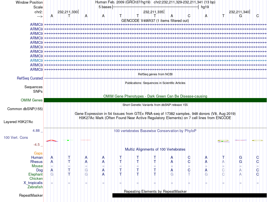Click the Layered H3K27Ac label
Screen dimensions: 267x202
[18, 122]
